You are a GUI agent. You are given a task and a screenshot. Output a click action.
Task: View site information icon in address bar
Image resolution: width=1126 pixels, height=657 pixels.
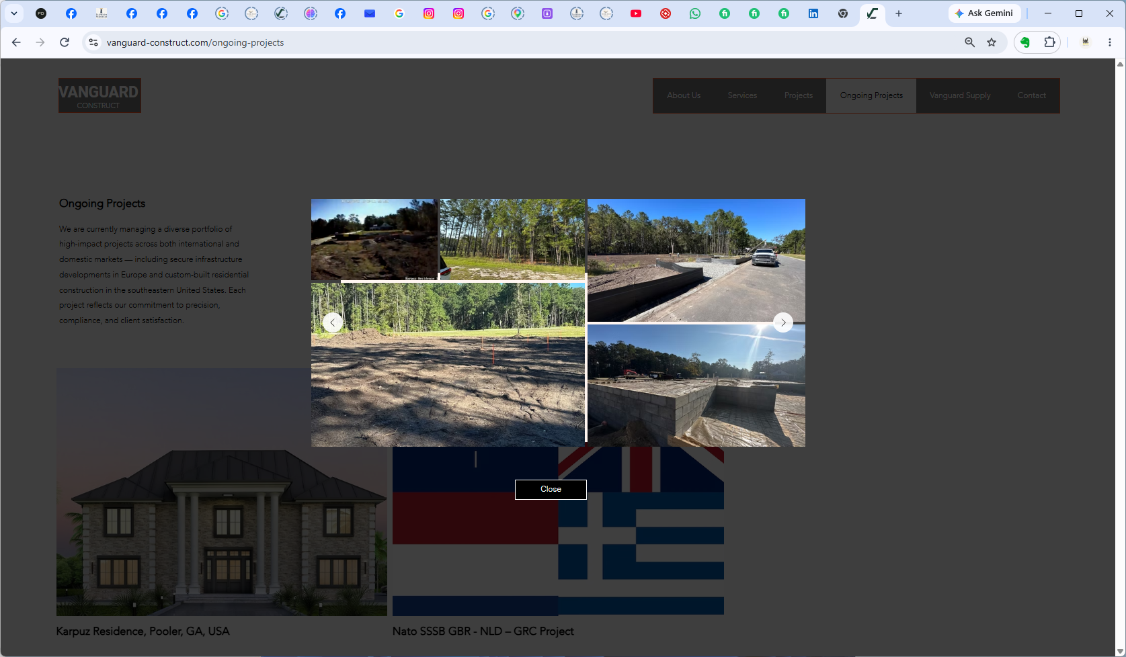click(93, 42)
